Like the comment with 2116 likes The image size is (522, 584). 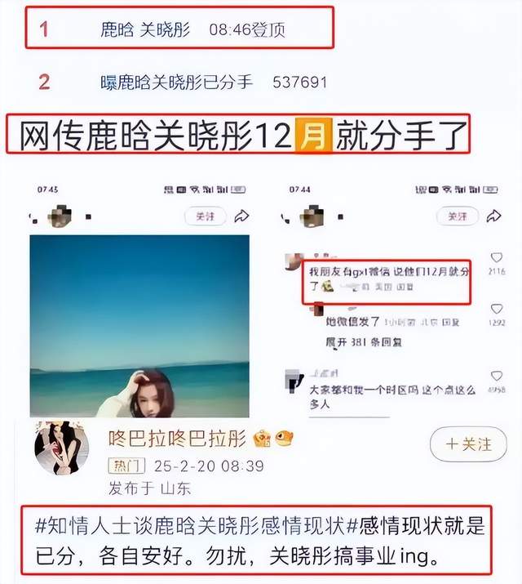497,257
